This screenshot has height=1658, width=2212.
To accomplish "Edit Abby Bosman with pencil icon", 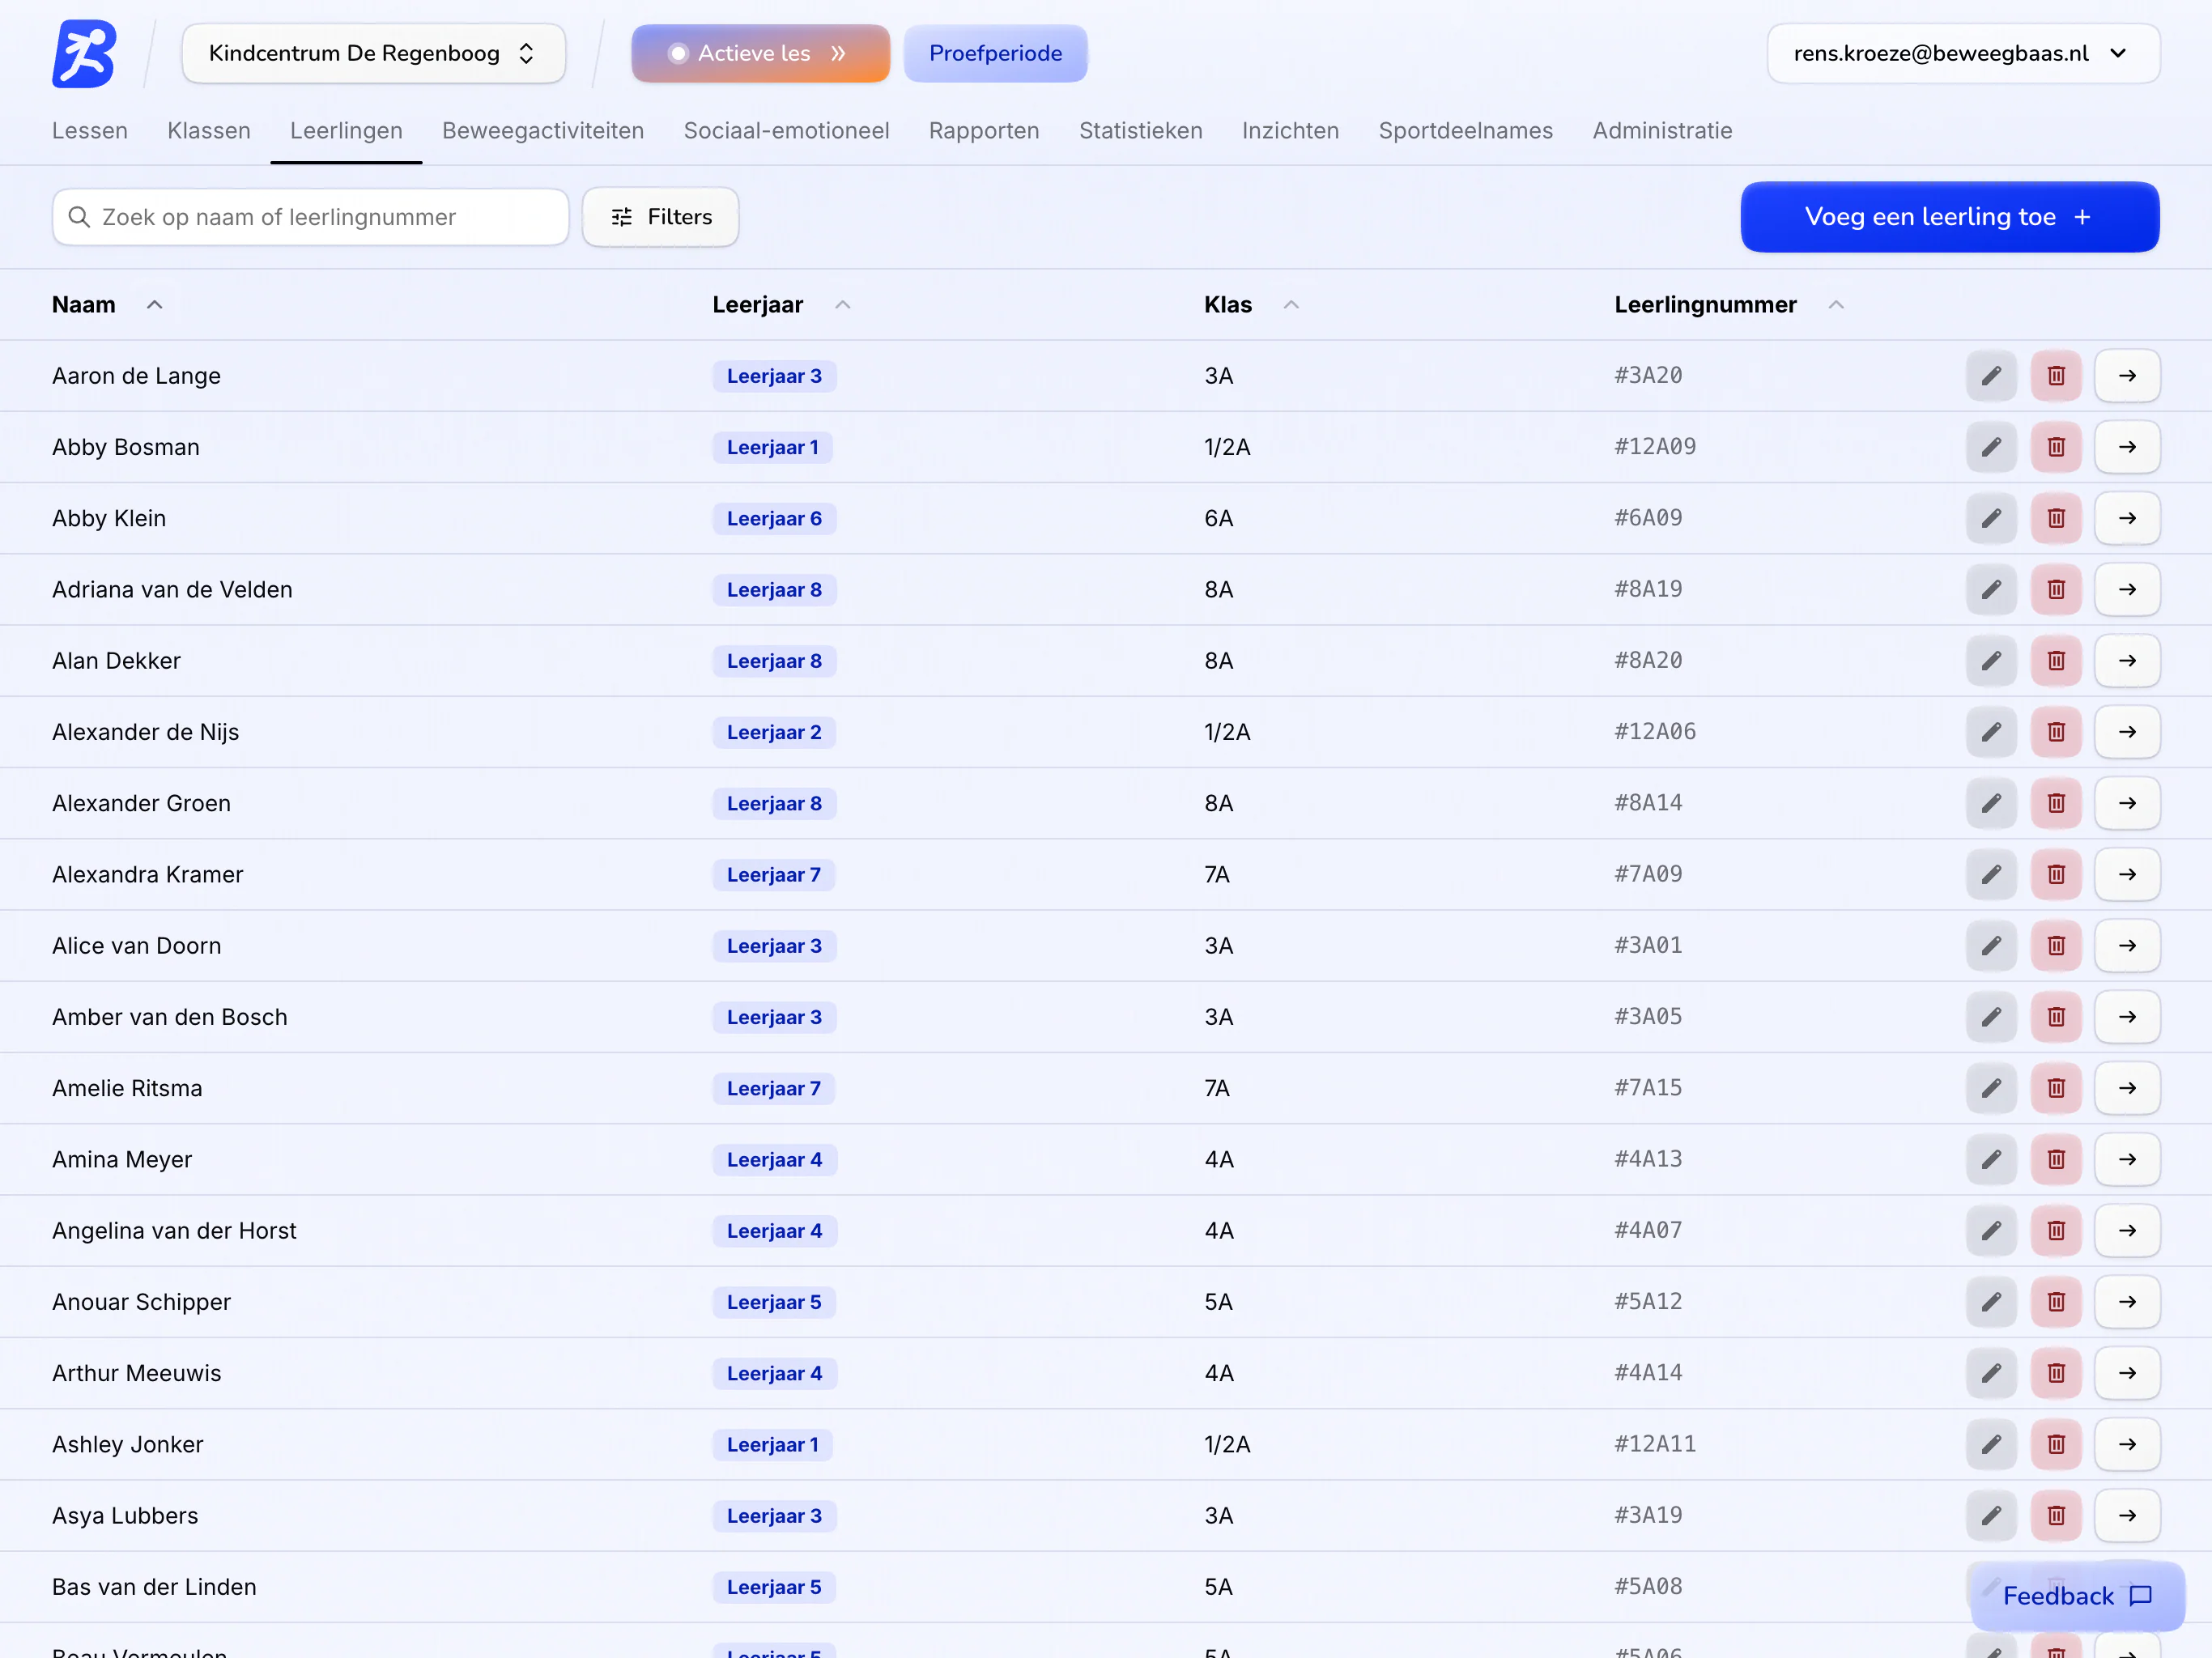I will coord(1991,447).
